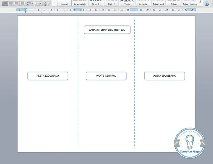213x164 pixels.
Task: Select the left dashed fold line
Action: [78, 84]
